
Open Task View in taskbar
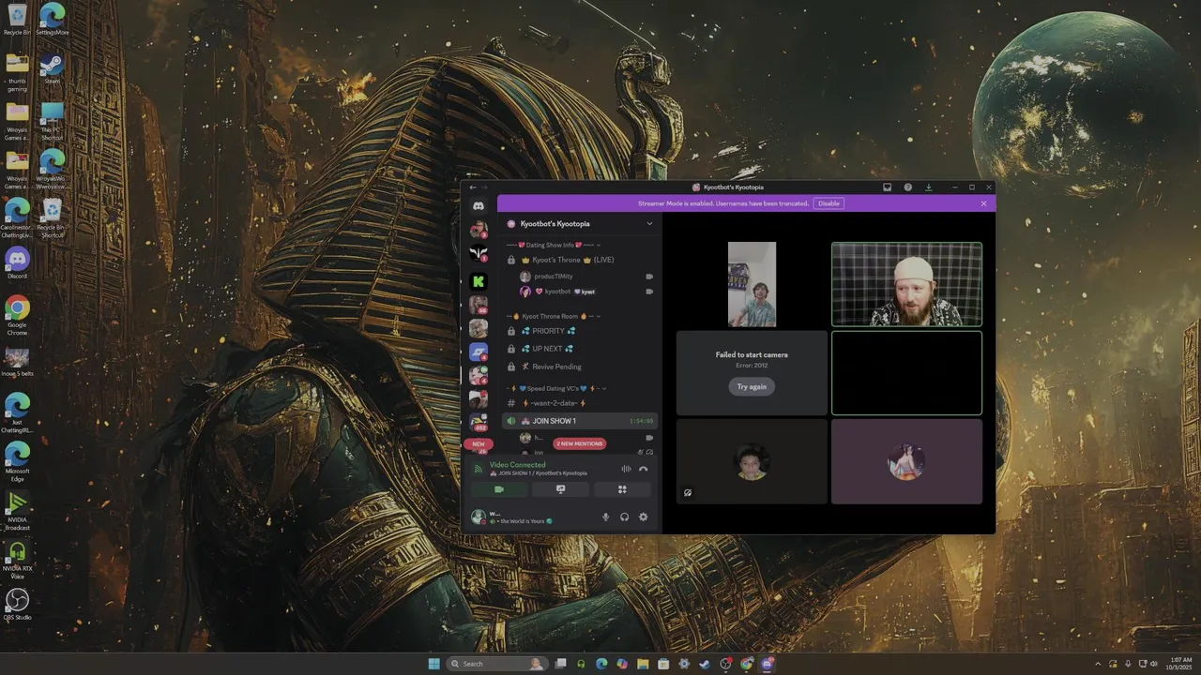pyautogui.click(x=560, y=664)
